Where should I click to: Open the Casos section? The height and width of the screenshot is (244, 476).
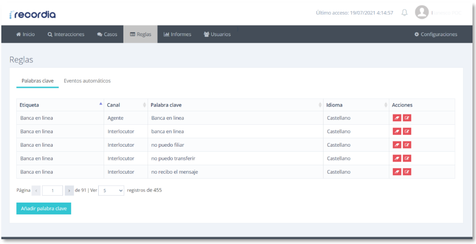click(x=107, y=34)
